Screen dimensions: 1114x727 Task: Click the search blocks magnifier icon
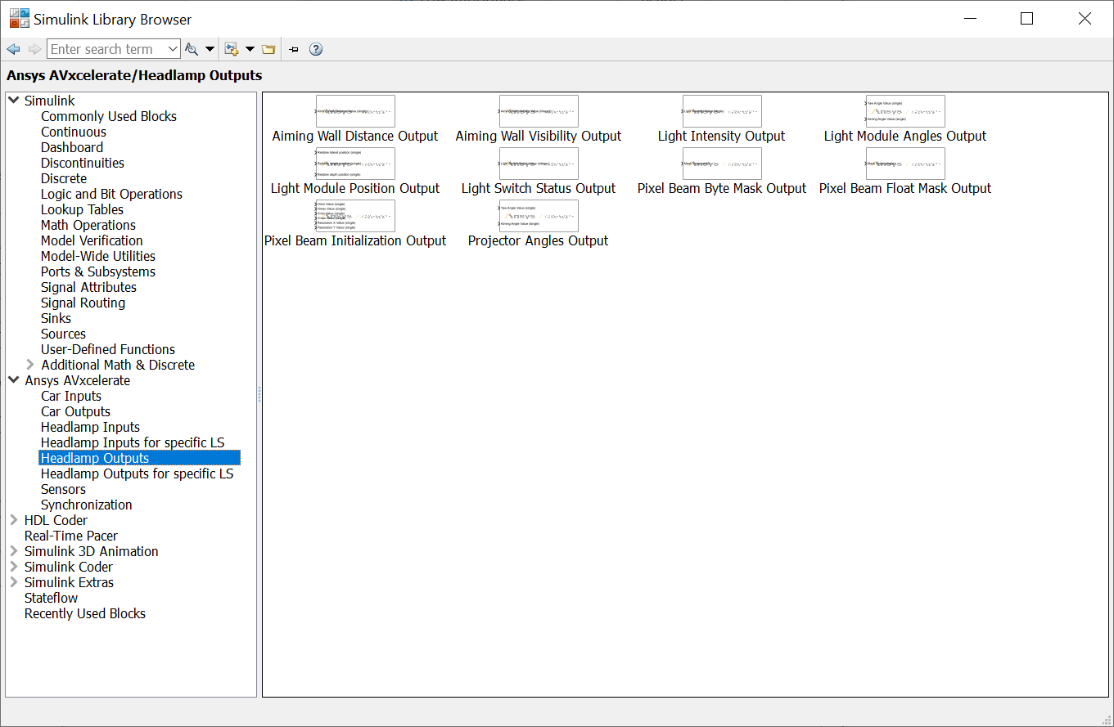point(192,49)
